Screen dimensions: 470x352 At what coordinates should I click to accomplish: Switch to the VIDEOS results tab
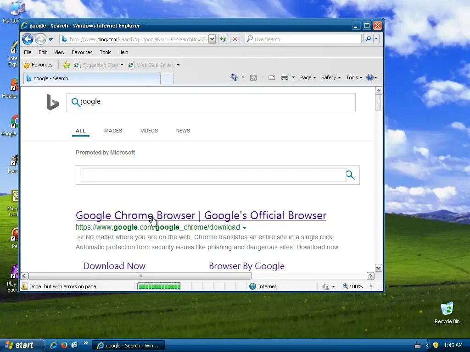tap(149, 131)
